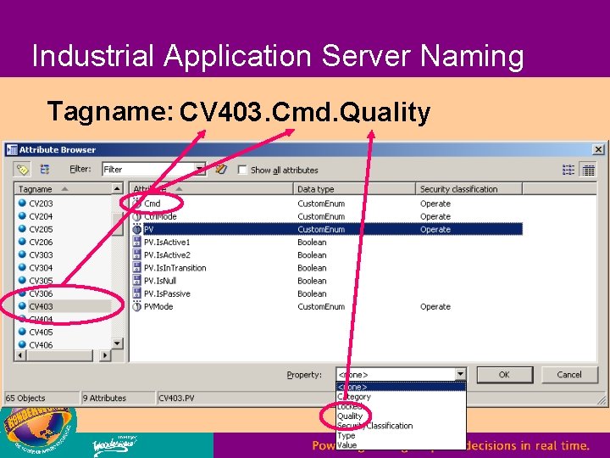The height and width of the screenshot is (458, 610).
Task: Click the CV304 blue sphere icon
Action: click(x=22, y=267)
